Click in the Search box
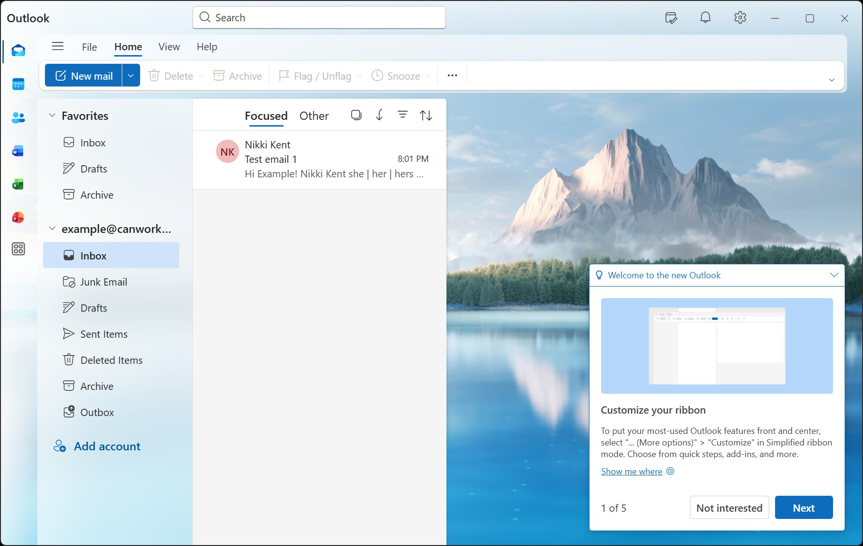Image resolution: width=863 pixels, height=546 pixels. tap(319, 18)
